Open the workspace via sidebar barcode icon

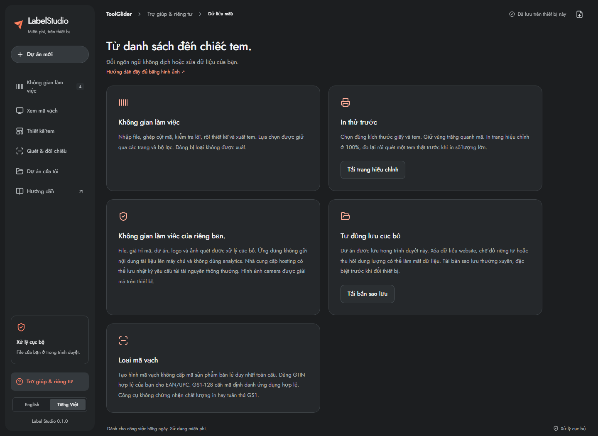pos(20,87)
